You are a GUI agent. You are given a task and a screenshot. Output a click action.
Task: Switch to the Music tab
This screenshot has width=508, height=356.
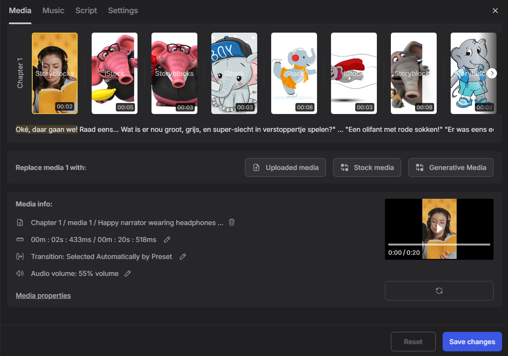53,11
